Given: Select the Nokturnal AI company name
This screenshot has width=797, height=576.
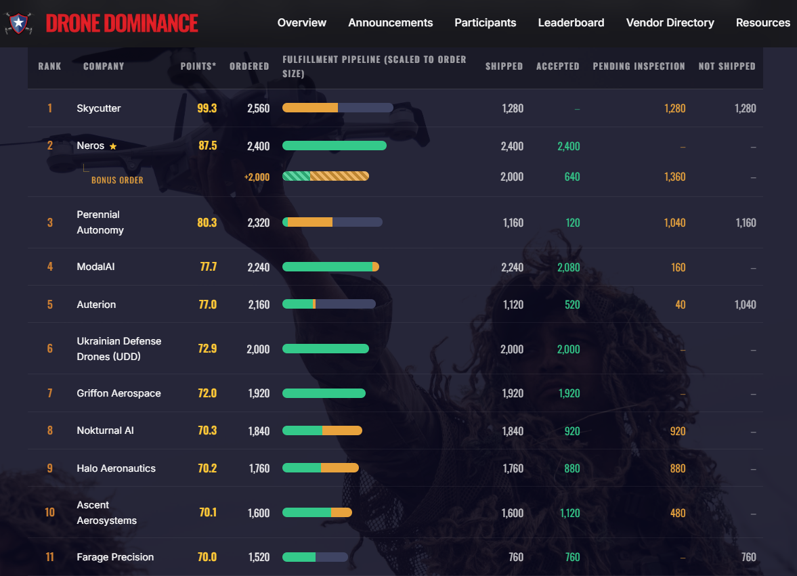Looking at the screenshot, I should pyautogui.click(x=105, y=430).
